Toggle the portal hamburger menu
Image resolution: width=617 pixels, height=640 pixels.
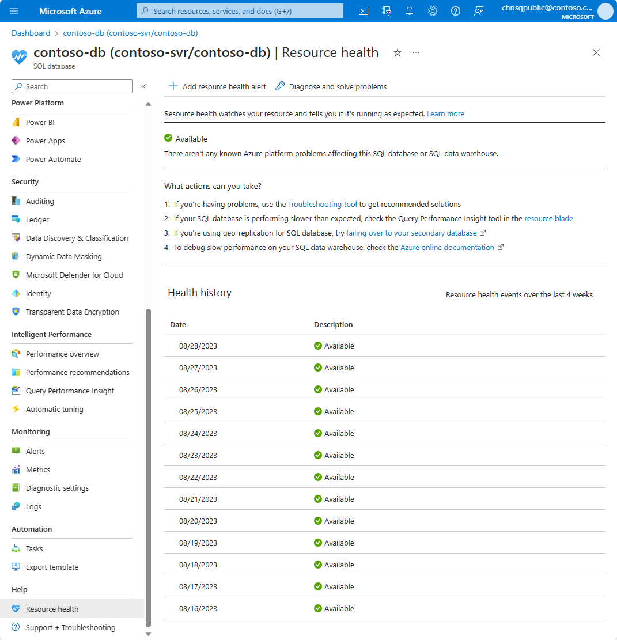point(14,11)
